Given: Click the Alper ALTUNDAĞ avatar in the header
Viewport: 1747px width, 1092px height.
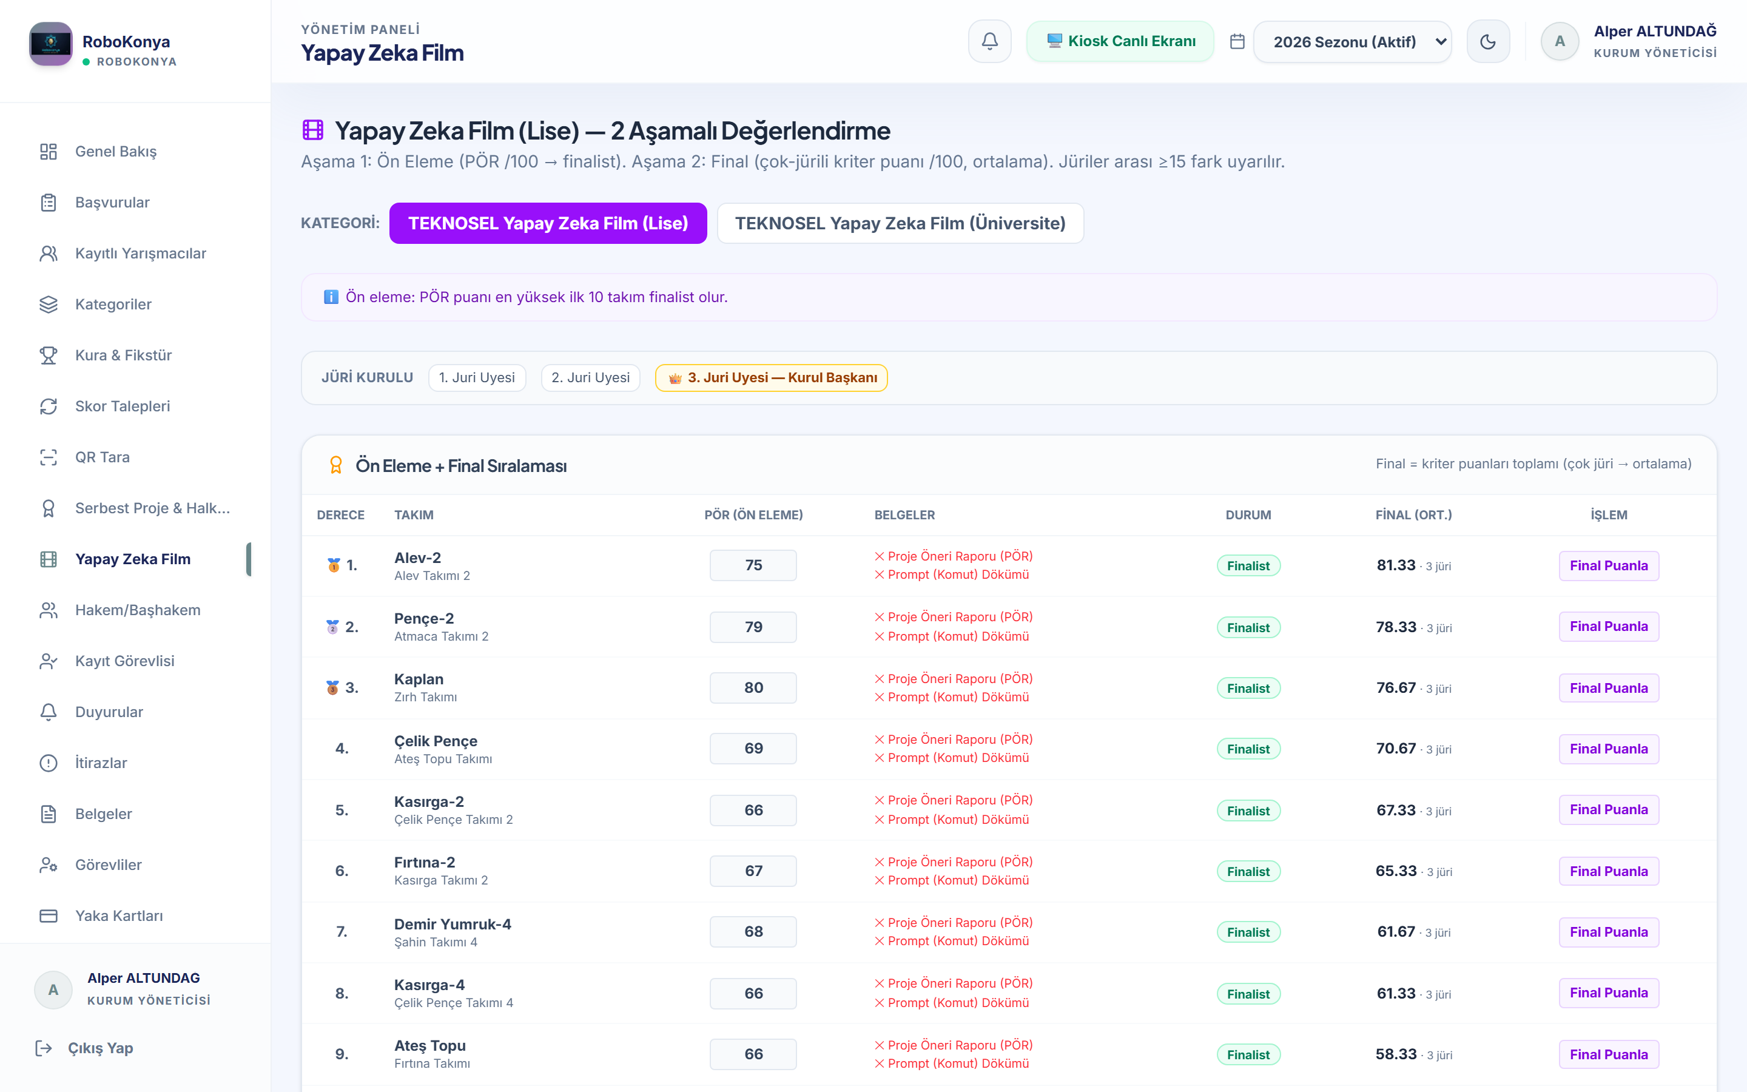Looking at the screenshot, I should pos(1560,42).
